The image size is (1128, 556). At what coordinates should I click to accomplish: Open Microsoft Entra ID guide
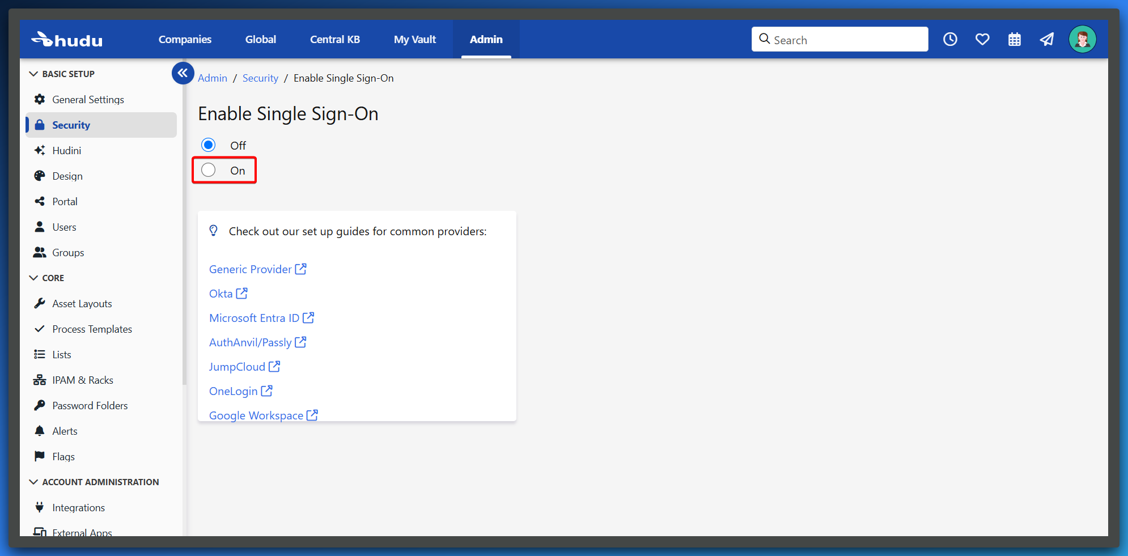262,318
